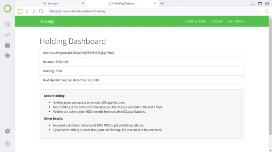Open the apps grid icon in sidebar
Viewport: 272px width, 152px height.
pyautogui.click(x=7, y=24)
